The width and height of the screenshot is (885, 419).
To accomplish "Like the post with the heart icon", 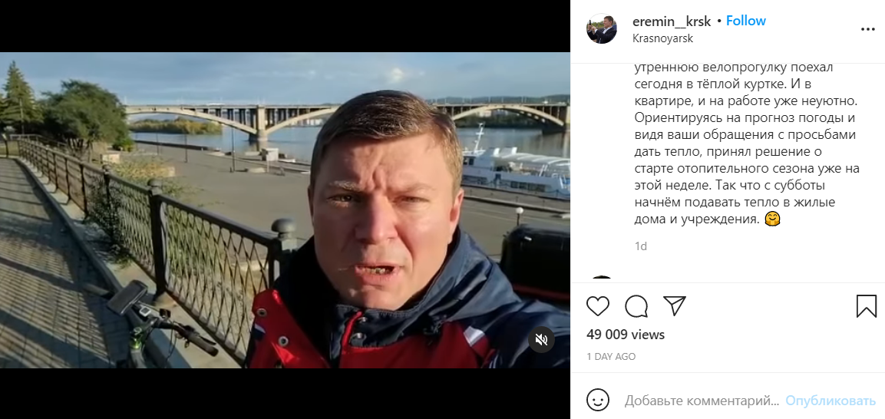I will (x=598, y=306).
